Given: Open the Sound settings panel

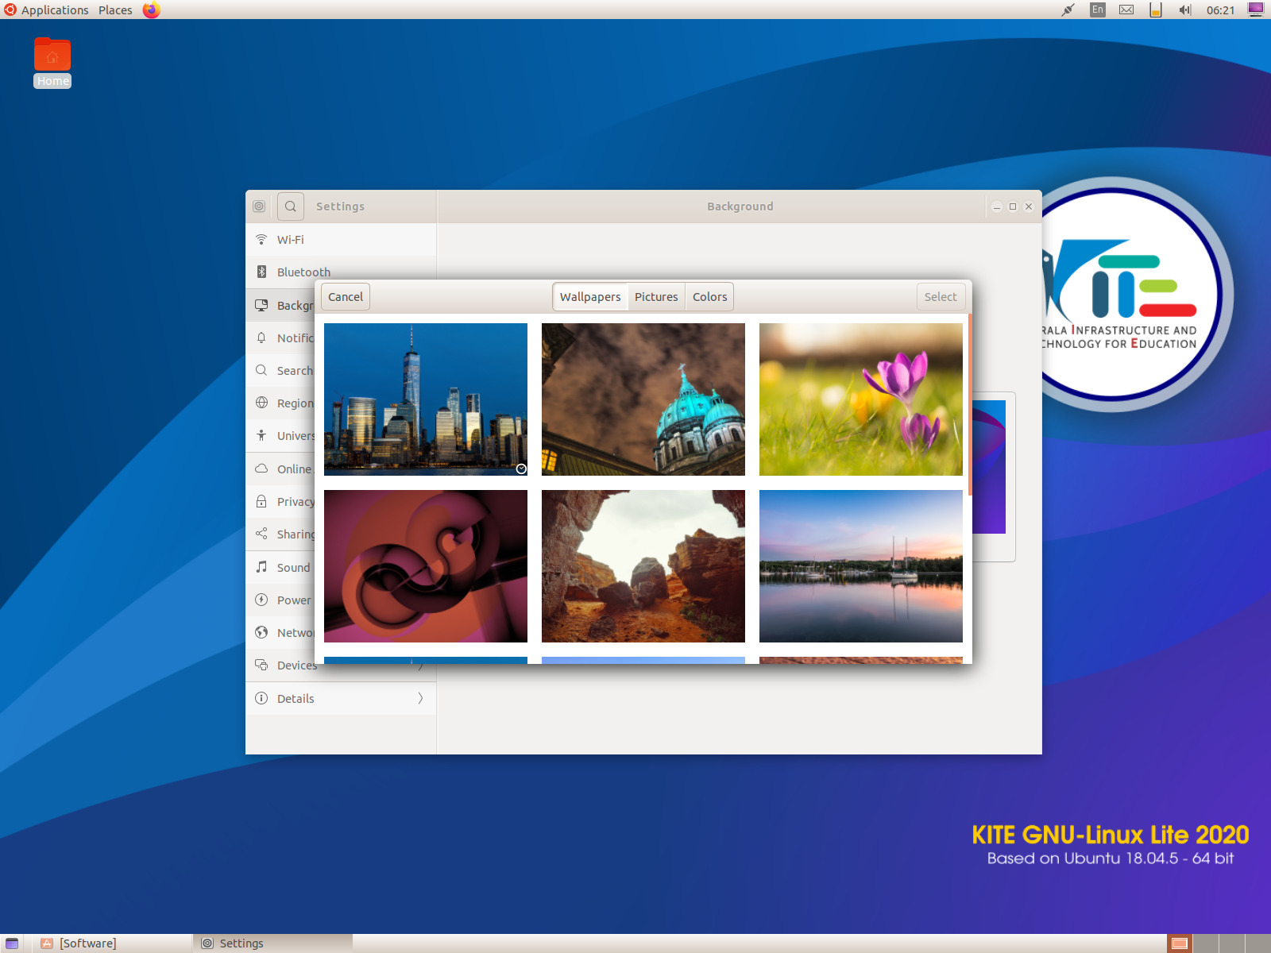Looking at the screenshot, I should (293, 567).
